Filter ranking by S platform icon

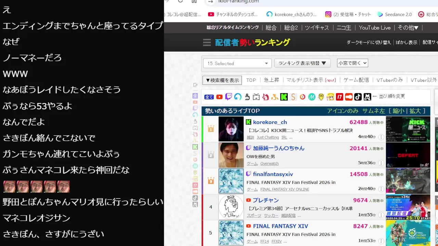[293, 97]
